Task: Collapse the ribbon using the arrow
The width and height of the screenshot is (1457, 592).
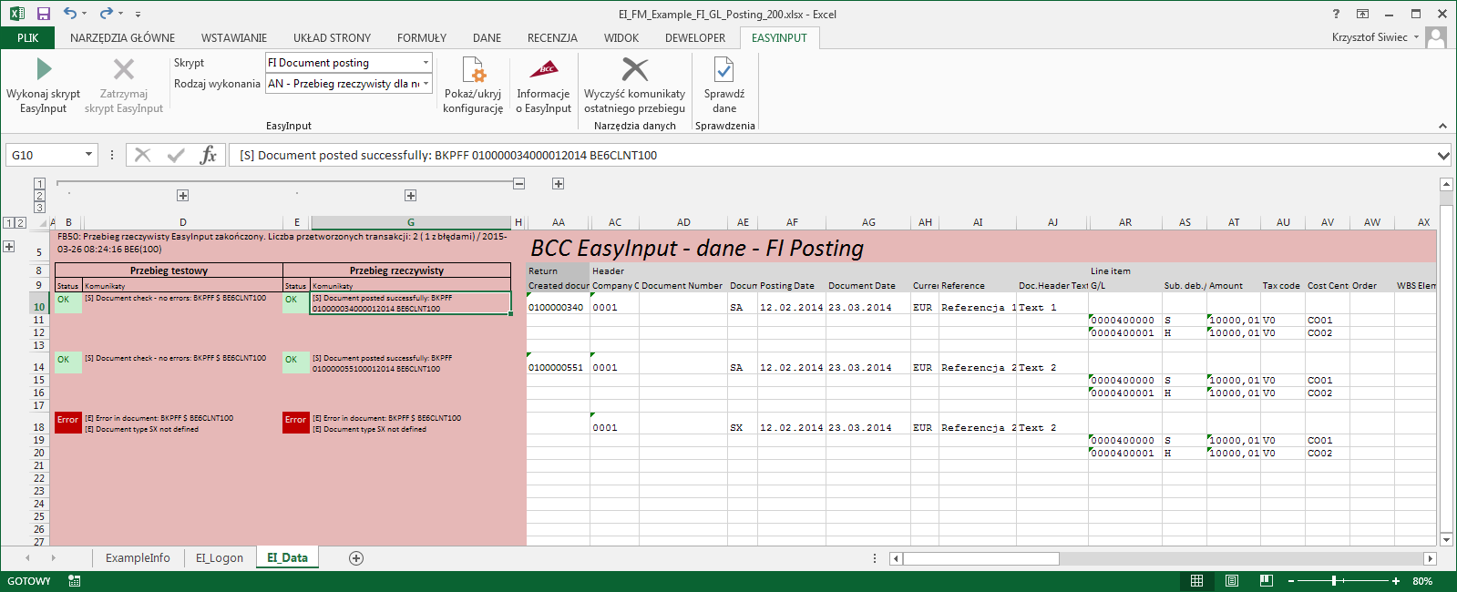Action: point(1442,126)
